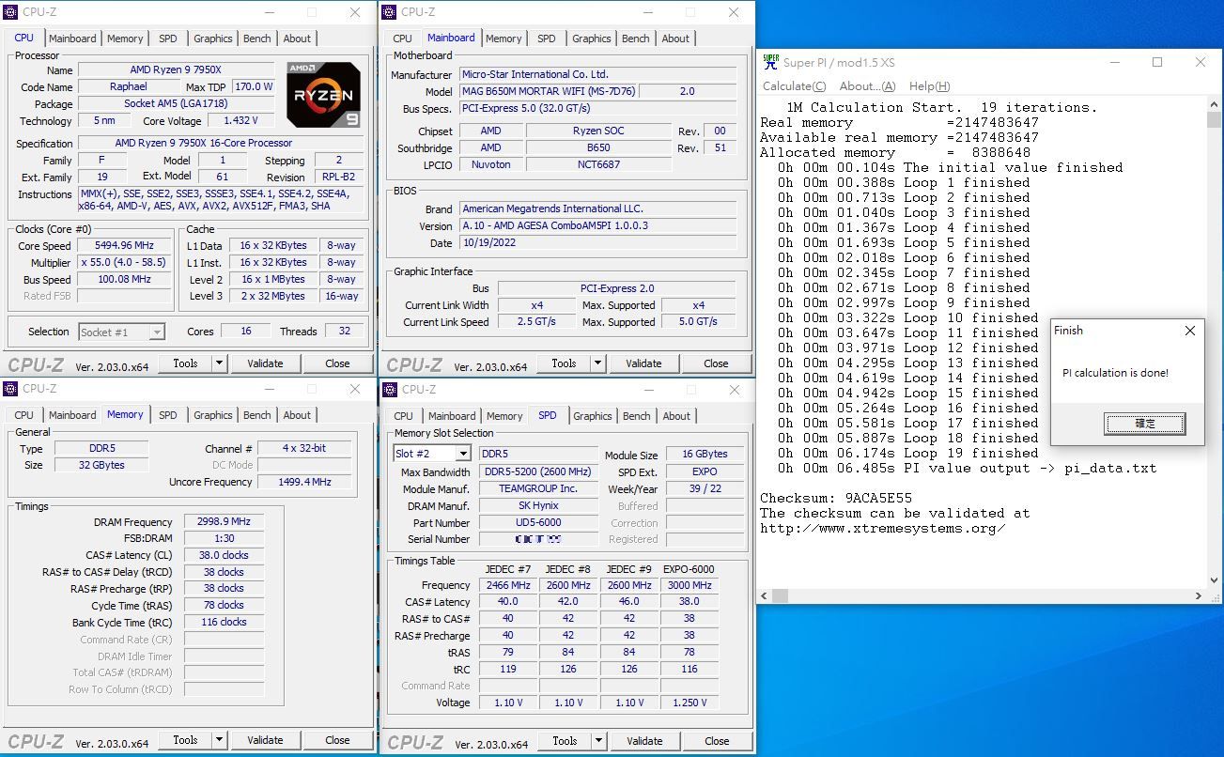The height and width of the screenshot is (757, 1224).
Task: Confirm the Finish dialog with the 確定 button
Action: point(1144,424)
